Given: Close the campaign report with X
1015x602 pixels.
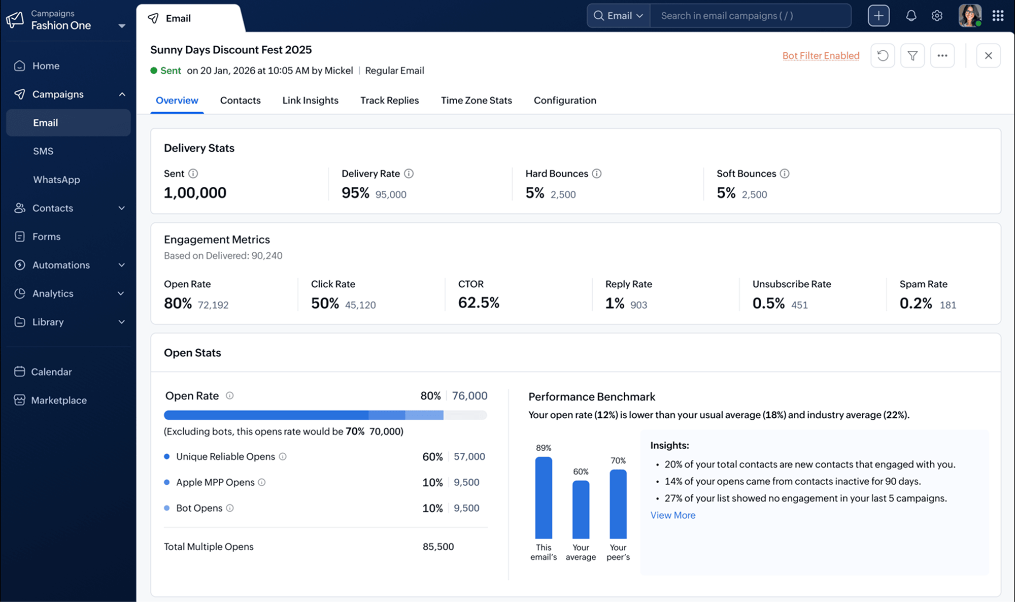Looking at the screenshot, I should pyautogui.click(x=988, y=55).
